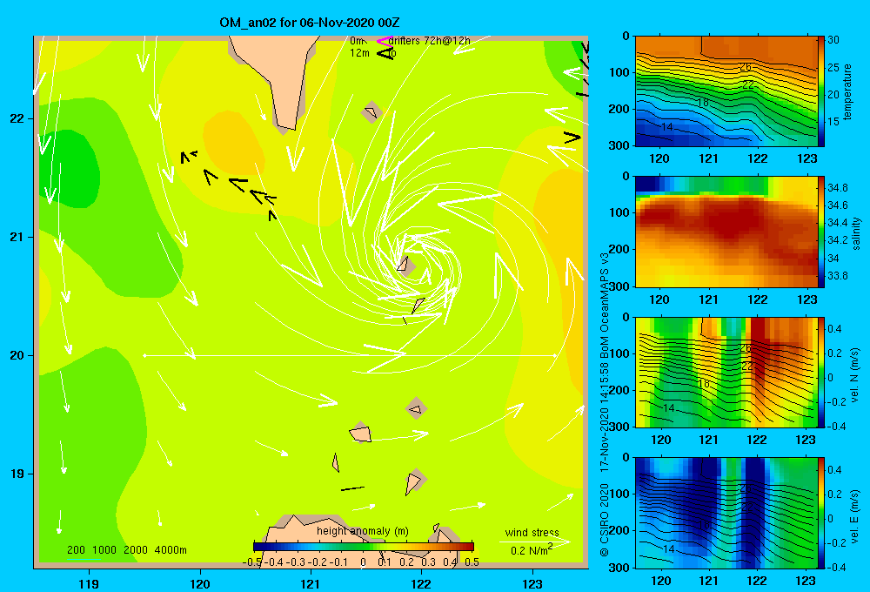Click the salinity colorbar
Image resolution: width=870 pixels, height=592 pixels.
(820, 232)
